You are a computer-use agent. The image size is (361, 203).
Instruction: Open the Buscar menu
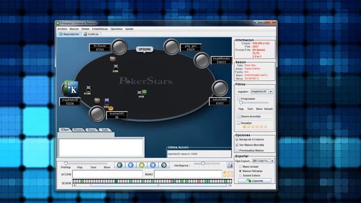coord(74,29)
